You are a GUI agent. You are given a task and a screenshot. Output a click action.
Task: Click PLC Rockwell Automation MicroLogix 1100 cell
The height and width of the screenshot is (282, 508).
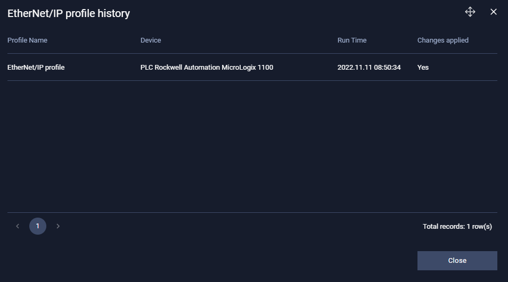click(207, 68)
